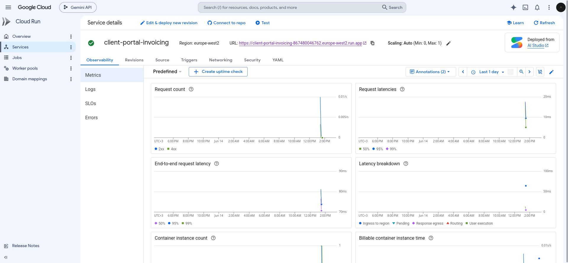Show help for Billable container instance time
The width and height of the screenshot is (568, 263).
coord(431,238)
